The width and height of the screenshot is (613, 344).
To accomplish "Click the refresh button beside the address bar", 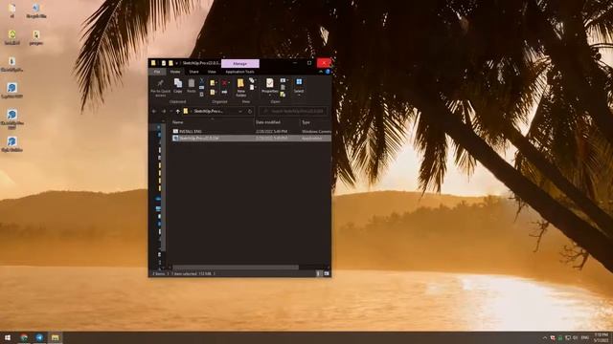I will coord(250,111).
